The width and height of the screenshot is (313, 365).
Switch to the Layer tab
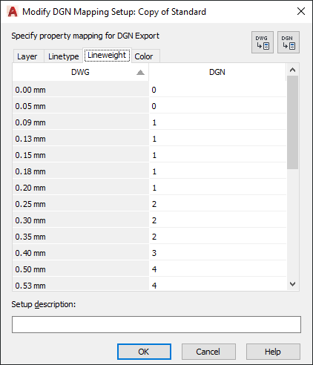point(27,56)
